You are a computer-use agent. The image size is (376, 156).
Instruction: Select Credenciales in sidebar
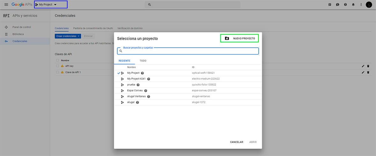(25, 41)
